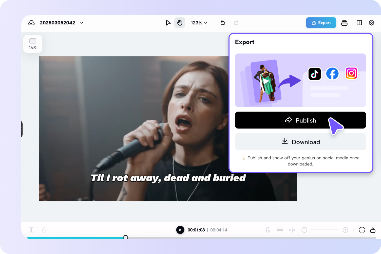Toggle the hand pan tool
Screen dimensions: 381x254
point(180,23)
